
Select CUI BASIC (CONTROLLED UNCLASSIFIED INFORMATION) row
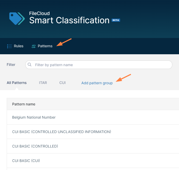point(61,132)
